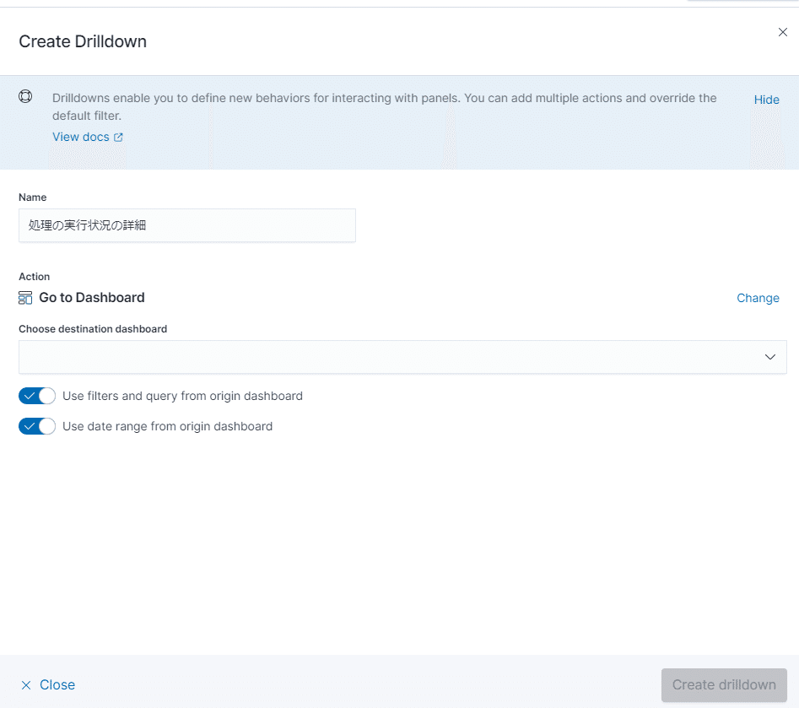This screenshot has width=799, height=708.
Task: Select the Go to Dashboard action title
Action: [x=92, y=298]
